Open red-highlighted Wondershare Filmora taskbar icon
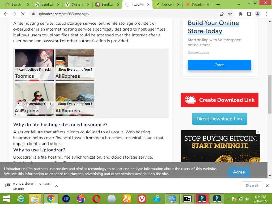 pyautogui.click(x=202, y=199)
